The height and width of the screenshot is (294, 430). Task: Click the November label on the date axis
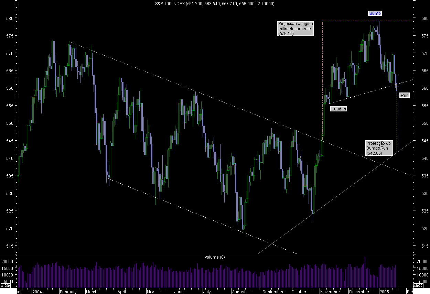point(330,292)
